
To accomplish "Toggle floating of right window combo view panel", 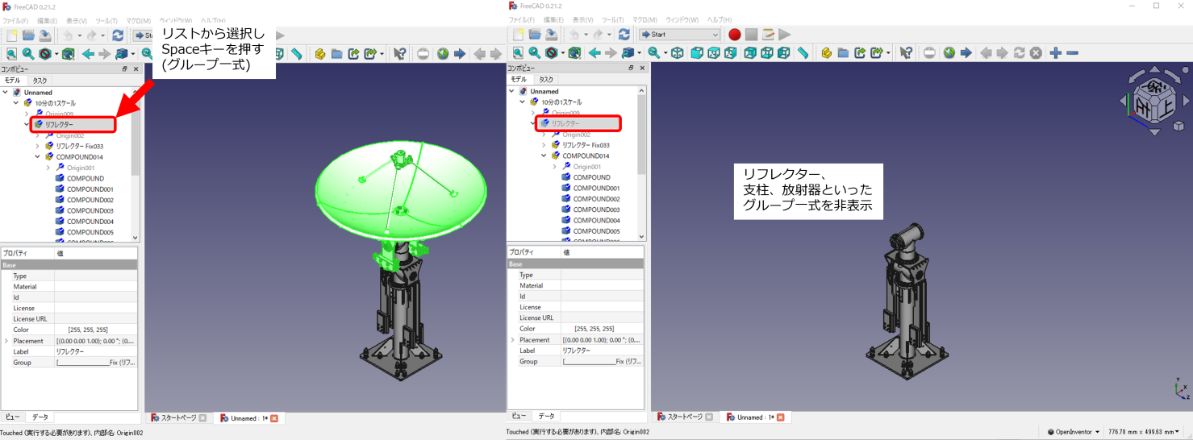I will click(631, 68).
